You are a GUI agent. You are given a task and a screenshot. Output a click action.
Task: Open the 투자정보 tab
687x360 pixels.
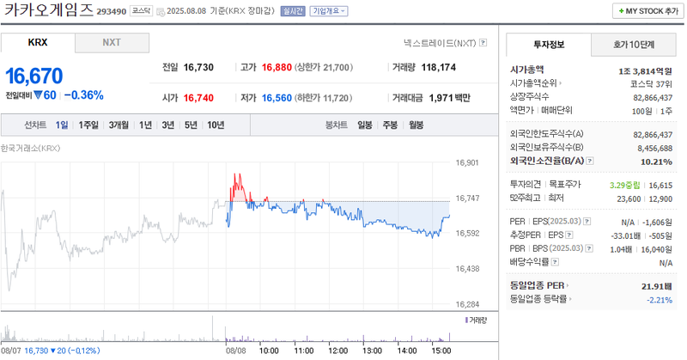549,45
